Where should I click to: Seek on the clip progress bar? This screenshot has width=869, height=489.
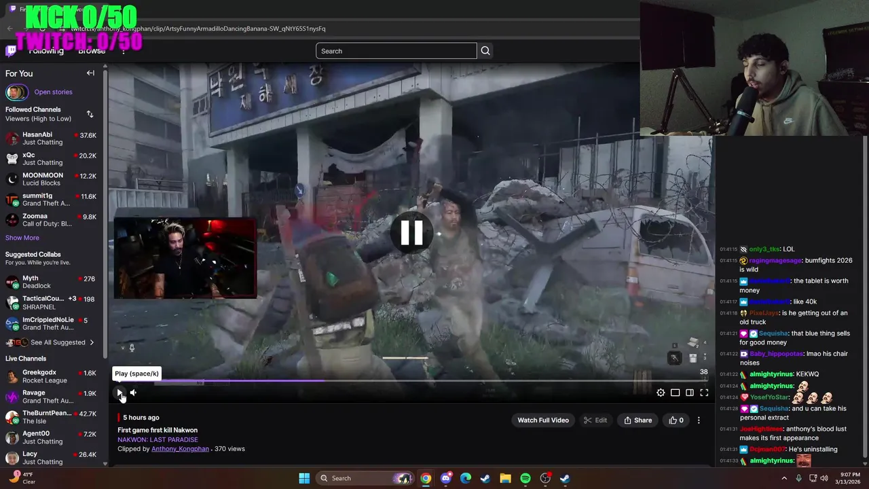point(411,381)
